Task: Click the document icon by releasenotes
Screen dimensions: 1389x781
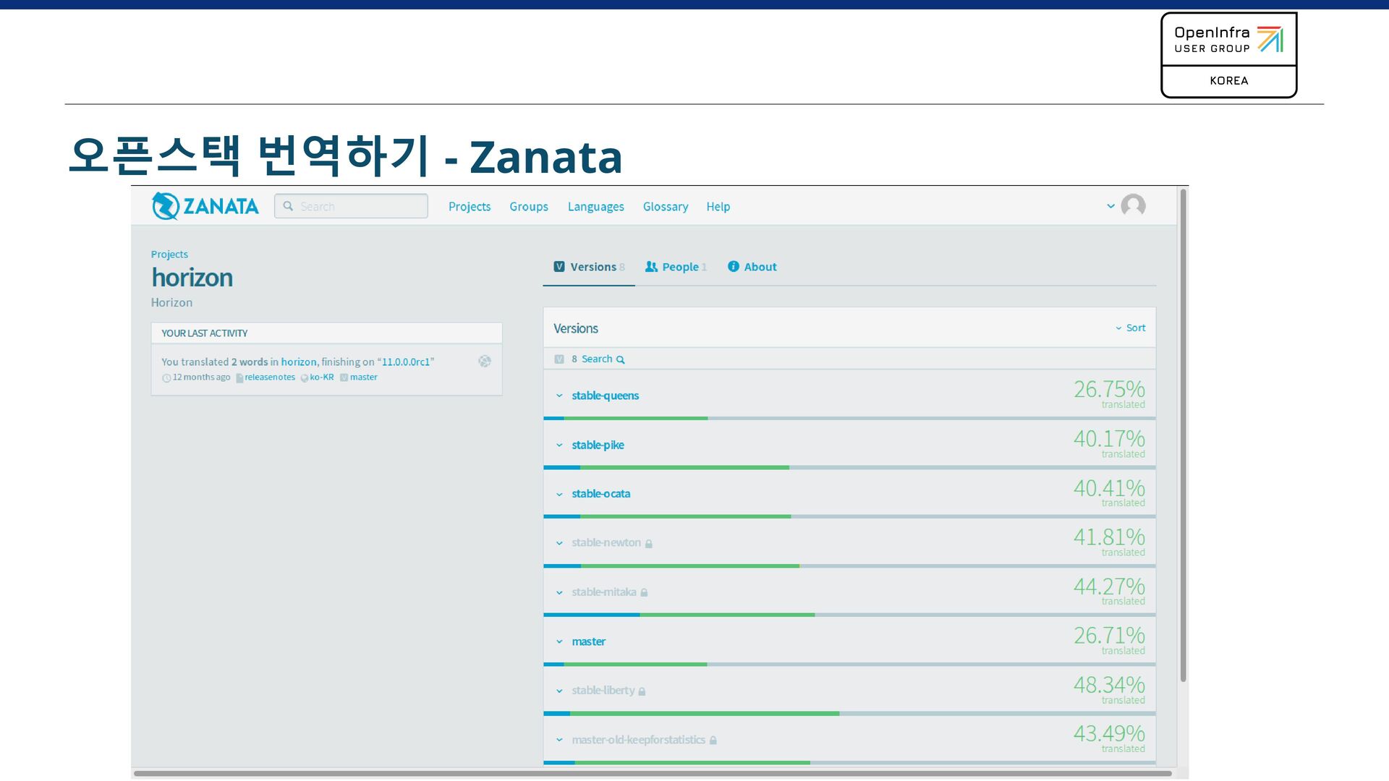Action: tap(239, 378)
